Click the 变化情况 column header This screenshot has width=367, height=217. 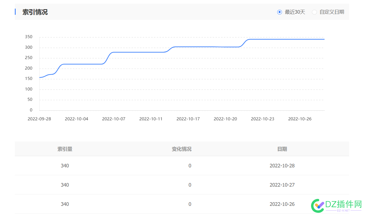tap(182, 149)
